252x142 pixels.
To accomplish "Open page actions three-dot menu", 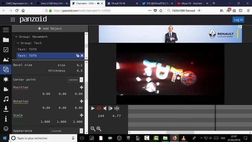I will 150,11.
